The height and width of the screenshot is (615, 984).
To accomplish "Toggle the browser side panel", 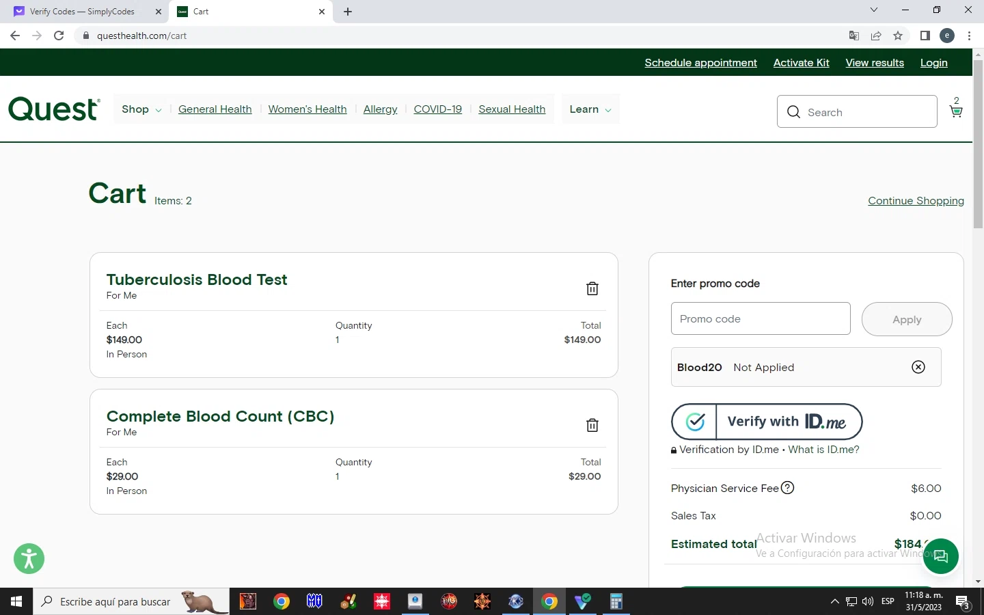I will click(925, 36).
